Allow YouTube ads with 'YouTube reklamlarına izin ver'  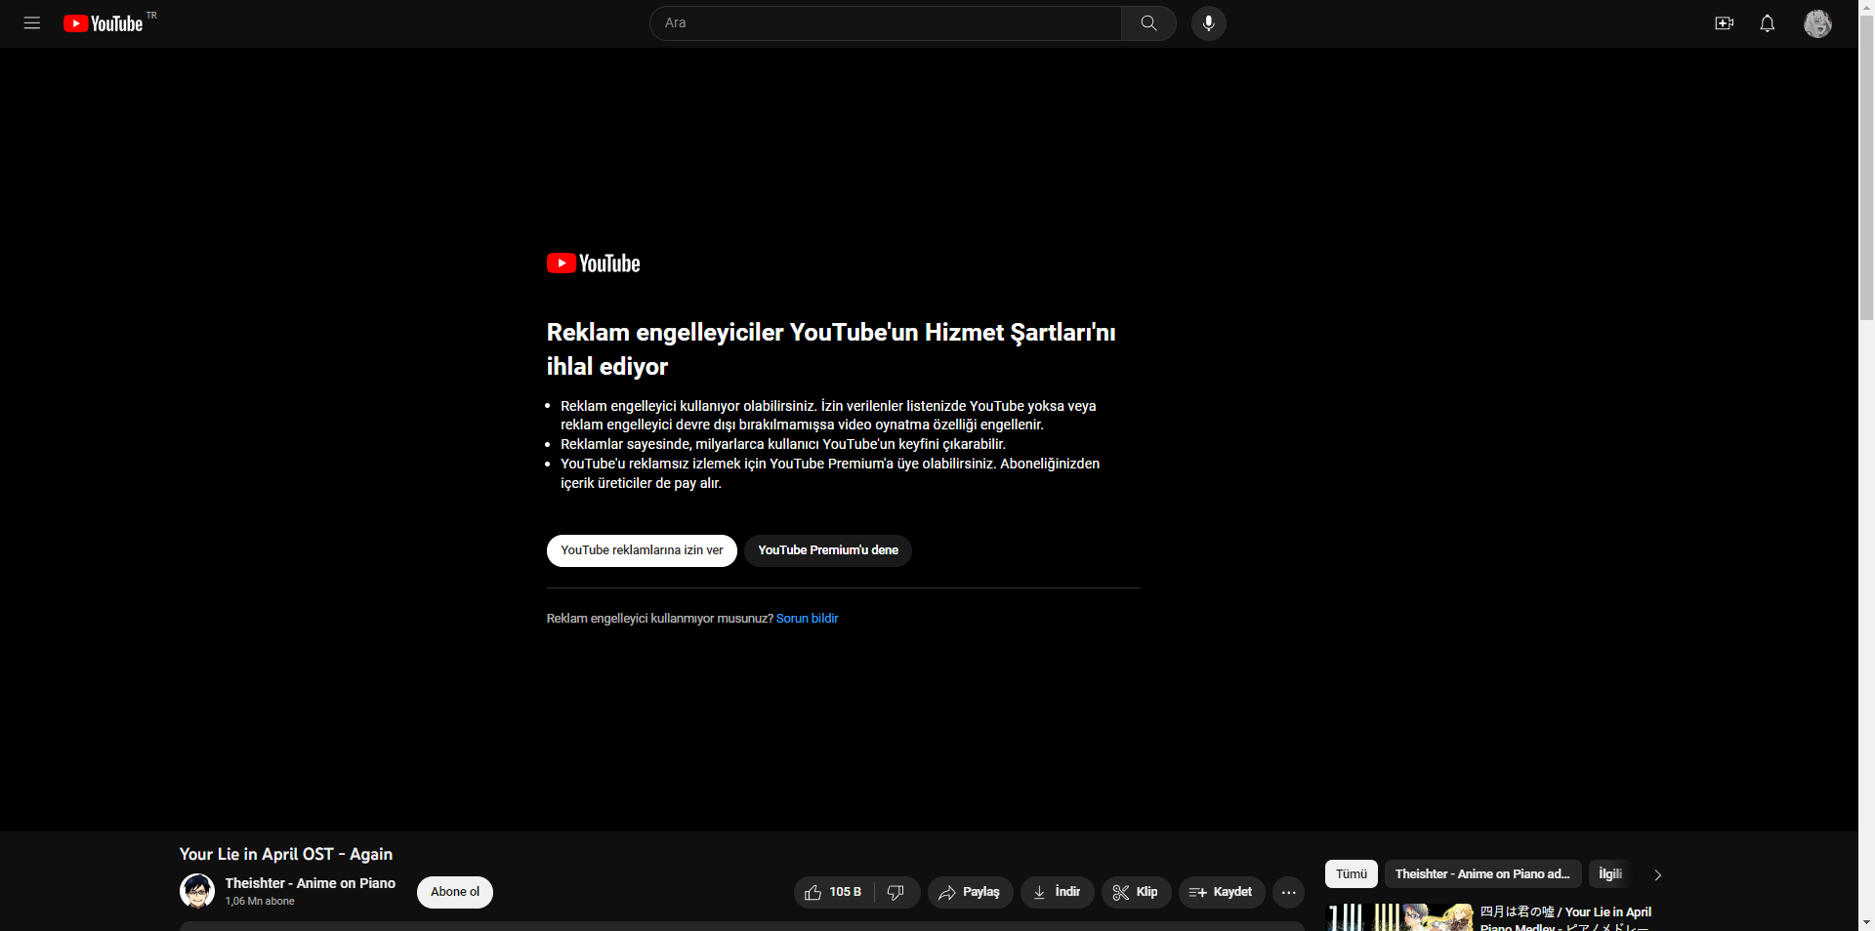tap(642, 550)
